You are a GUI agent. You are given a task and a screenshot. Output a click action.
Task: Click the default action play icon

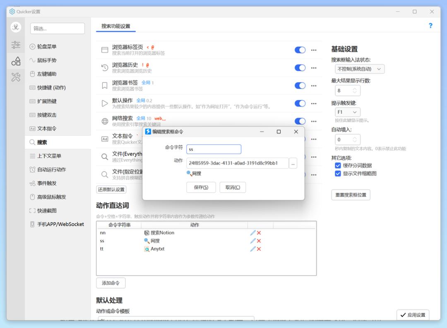click(x=105, y=103)
